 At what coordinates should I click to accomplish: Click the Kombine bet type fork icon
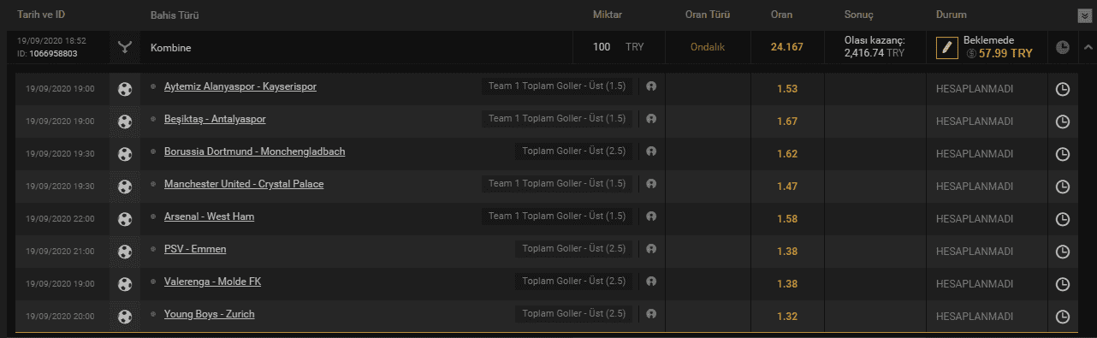[x=125, y=48]
